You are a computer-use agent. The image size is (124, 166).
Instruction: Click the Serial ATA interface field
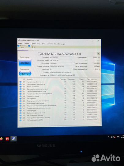61,63
